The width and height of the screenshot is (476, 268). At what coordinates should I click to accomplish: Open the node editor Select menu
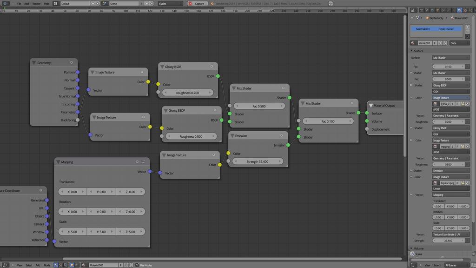click(29, 265)
